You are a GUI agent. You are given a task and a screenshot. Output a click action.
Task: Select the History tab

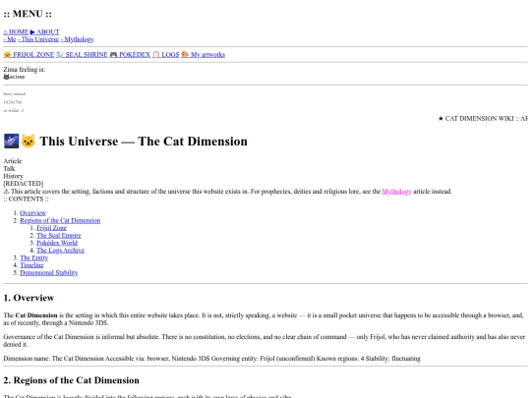click(x=13, y=176)
